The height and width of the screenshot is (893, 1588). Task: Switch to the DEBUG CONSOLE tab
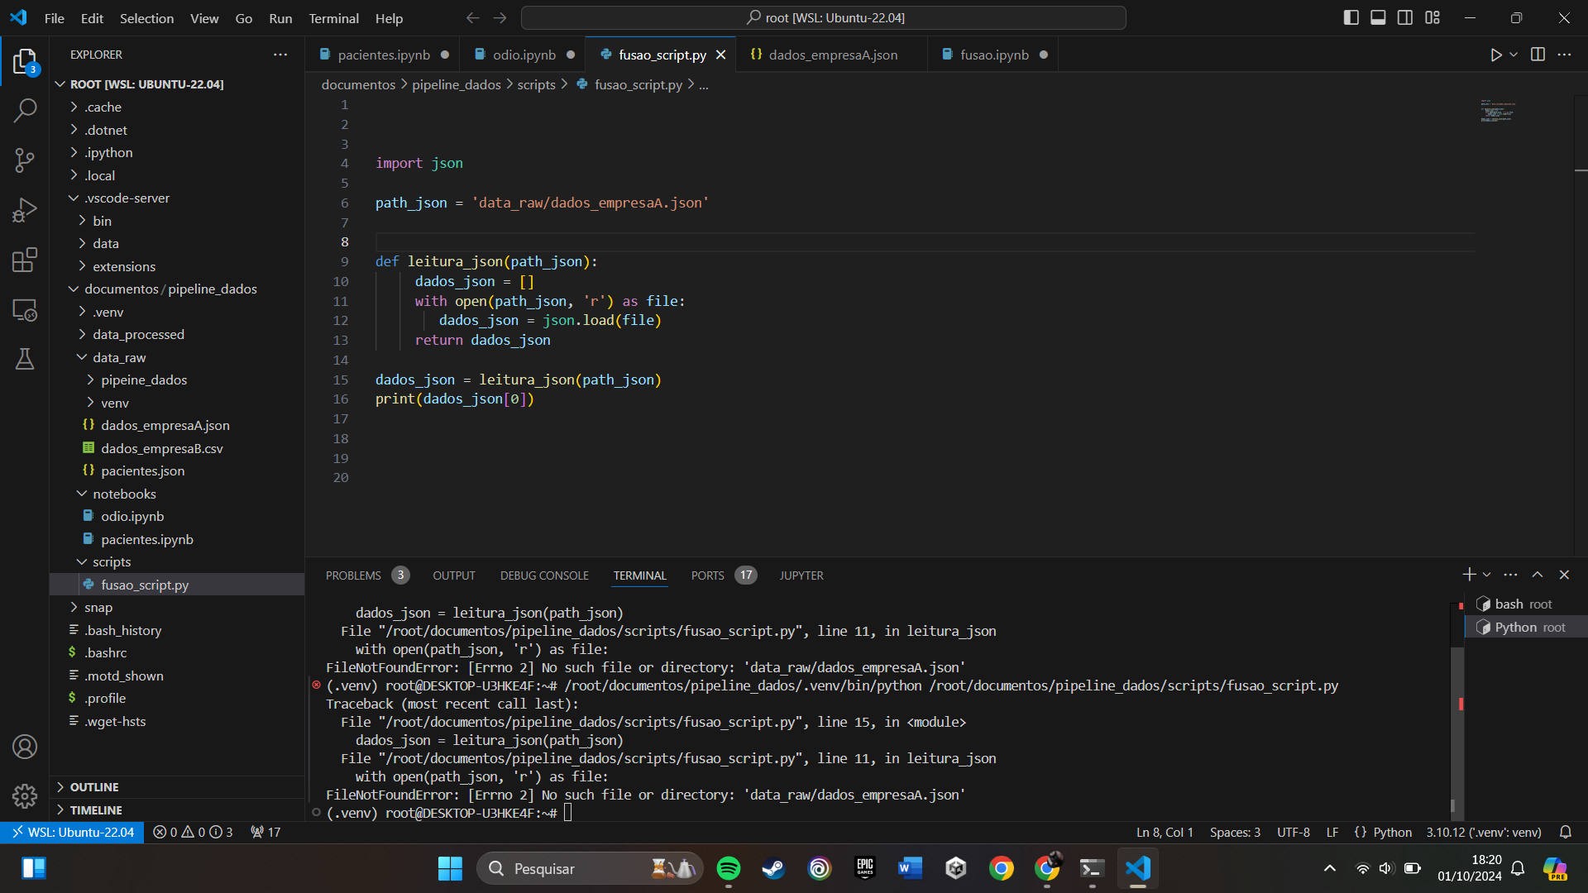[x=544, y=575]
